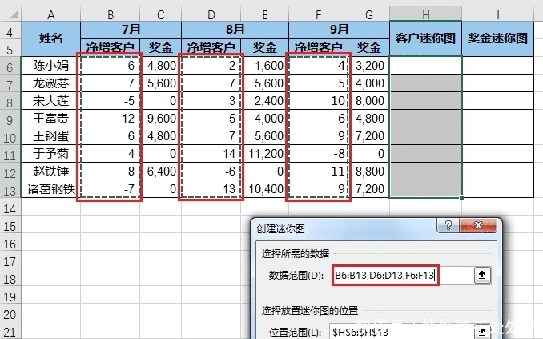This screenshot has width=543, height=339.
Task: Select 9月 奖金 cell for 赵铁锤
Action: pos(369,172)
